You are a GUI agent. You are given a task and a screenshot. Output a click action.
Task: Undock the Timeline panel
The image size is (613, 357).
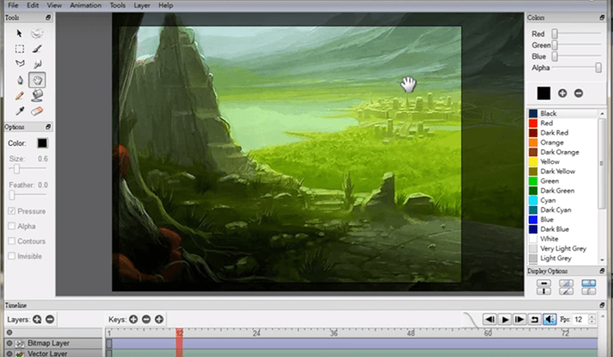(602, 305)
